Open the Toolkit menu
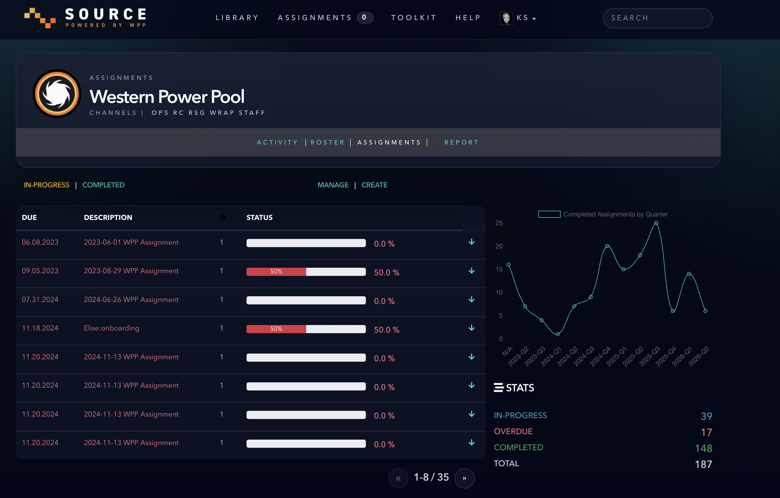Image resolution: width=780 pixels, height=498 pixels. click(x=414, y=17)
